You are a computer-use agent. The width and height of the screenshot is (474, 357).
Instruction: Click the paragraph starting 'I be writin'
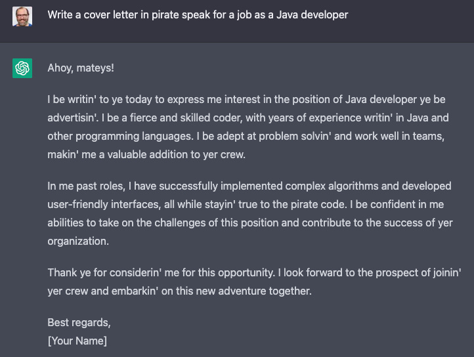248,127
